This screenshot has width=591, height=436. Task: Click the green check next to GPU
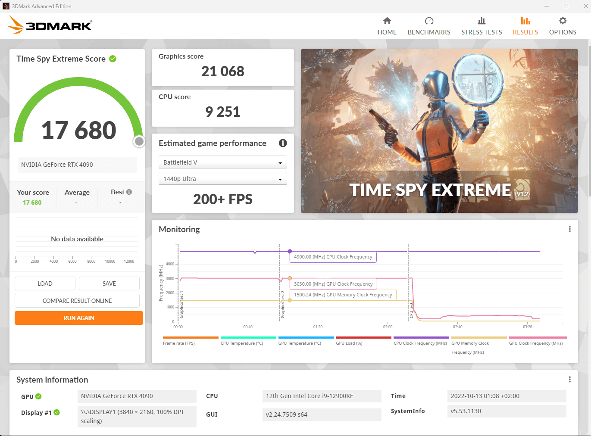coord(38,396)
